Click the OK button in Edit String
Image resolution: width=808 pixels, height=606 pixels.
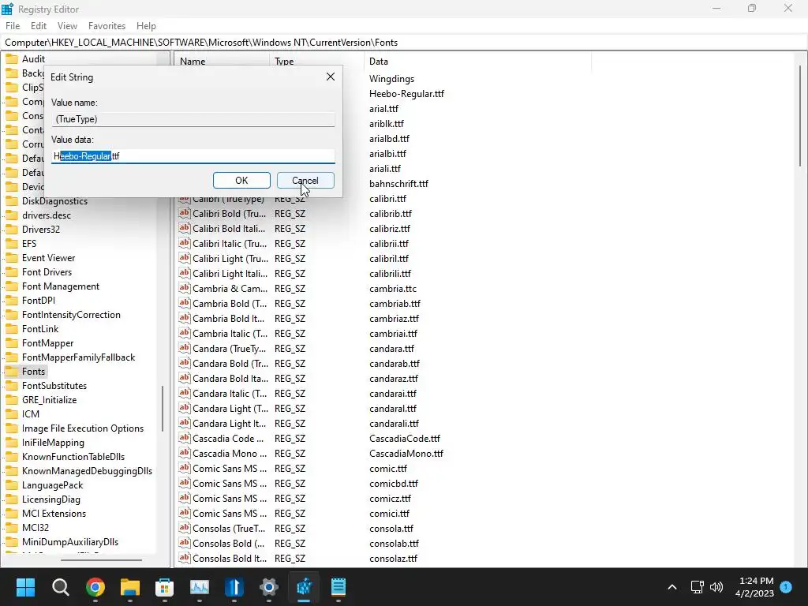pos(241,181)
